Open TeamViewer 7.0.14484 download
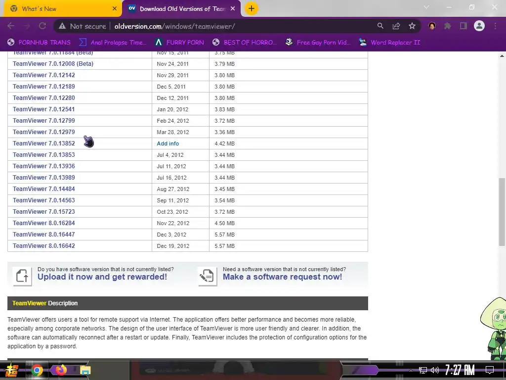 [44, 189]
